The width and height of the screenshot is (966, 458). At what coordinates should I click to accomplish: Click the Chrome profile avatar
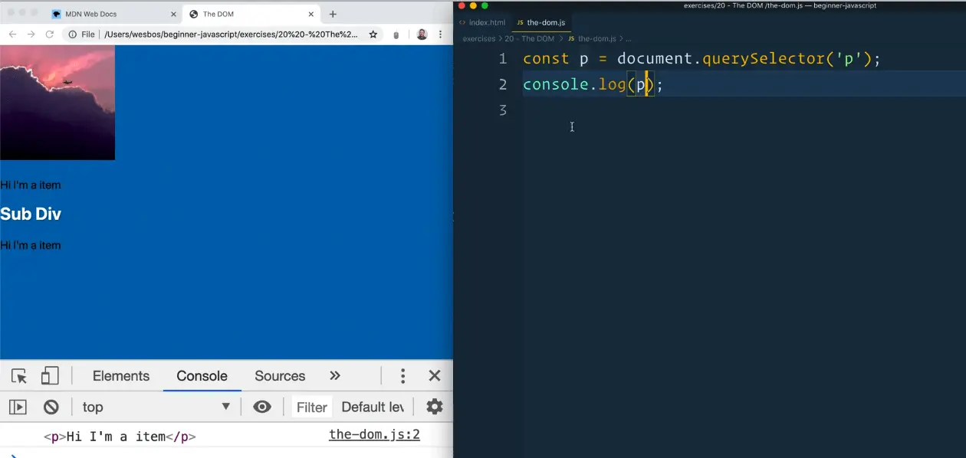(x=422, y=34)
